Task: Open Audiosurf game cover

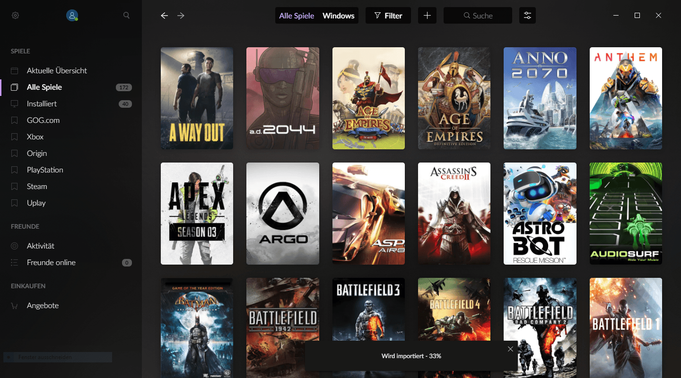Action: (x=626, y=214)
